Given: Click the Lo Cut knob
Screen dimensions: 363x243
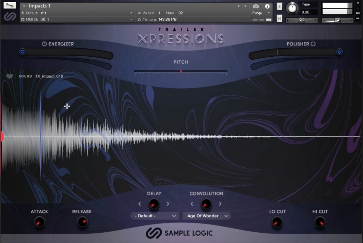Looking at the screenshot, I should [277, 222].
